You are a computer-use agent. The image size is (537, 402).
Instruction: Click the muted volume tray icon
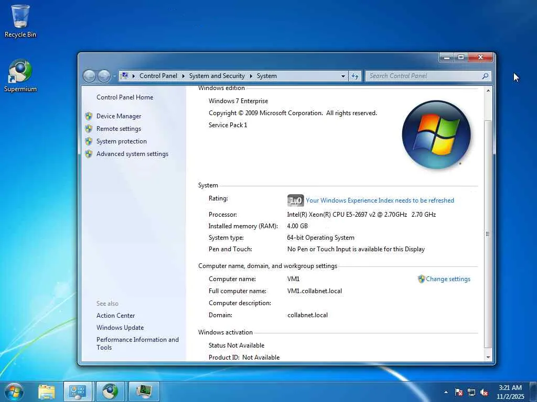[484, 392]
